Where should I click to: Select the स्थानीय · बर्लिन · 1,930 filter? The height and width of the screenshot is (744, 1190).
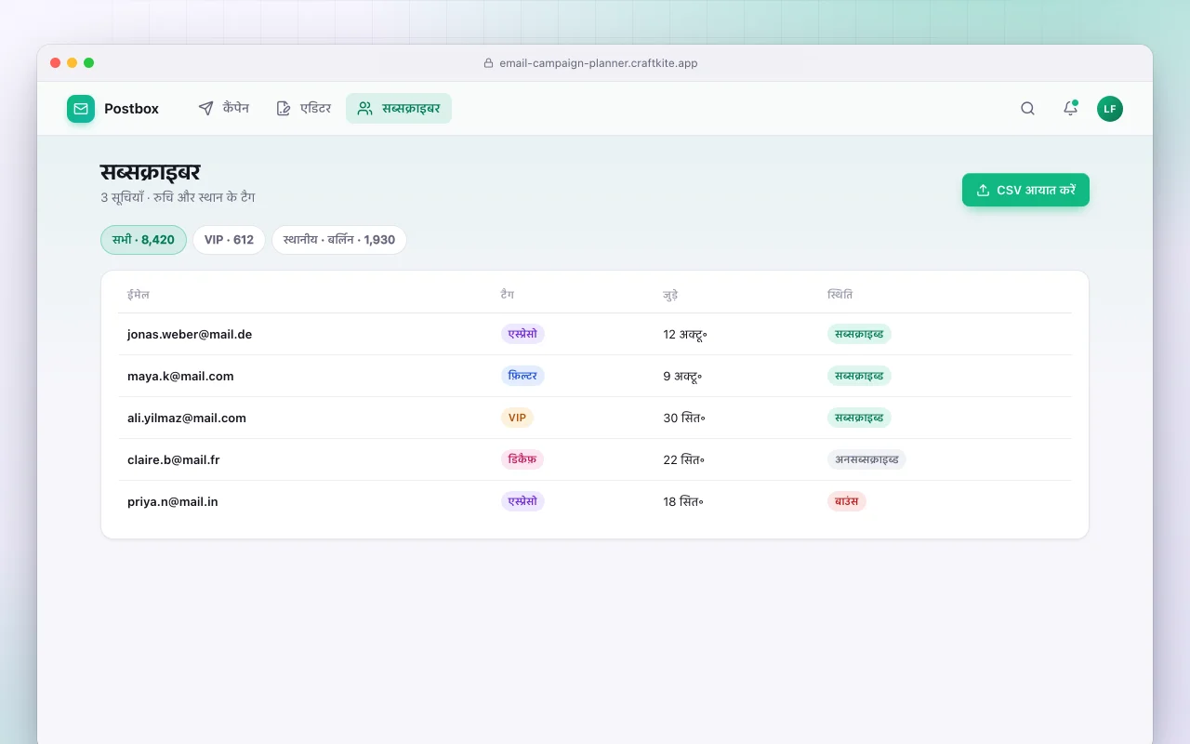pyautogui.click(x=339, y=240)
